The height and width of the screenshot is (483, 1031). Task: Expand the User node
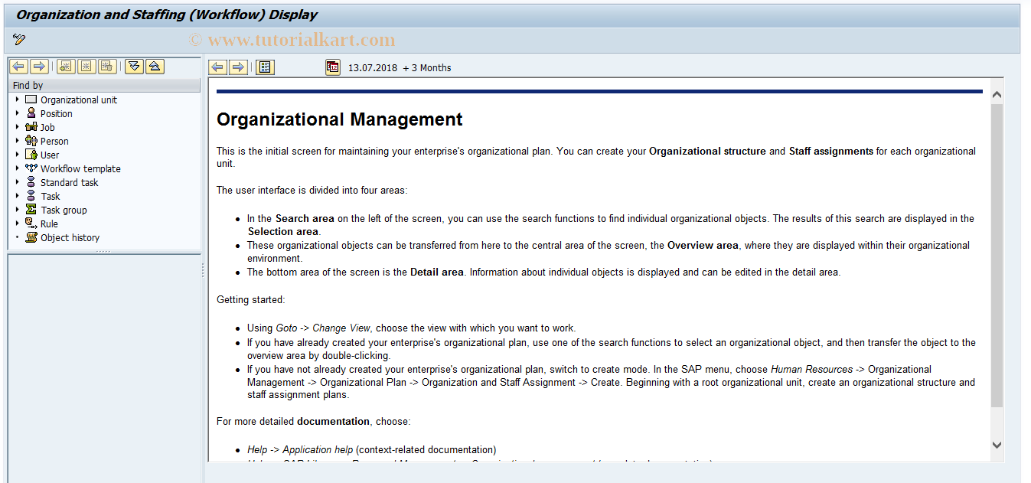18,155
